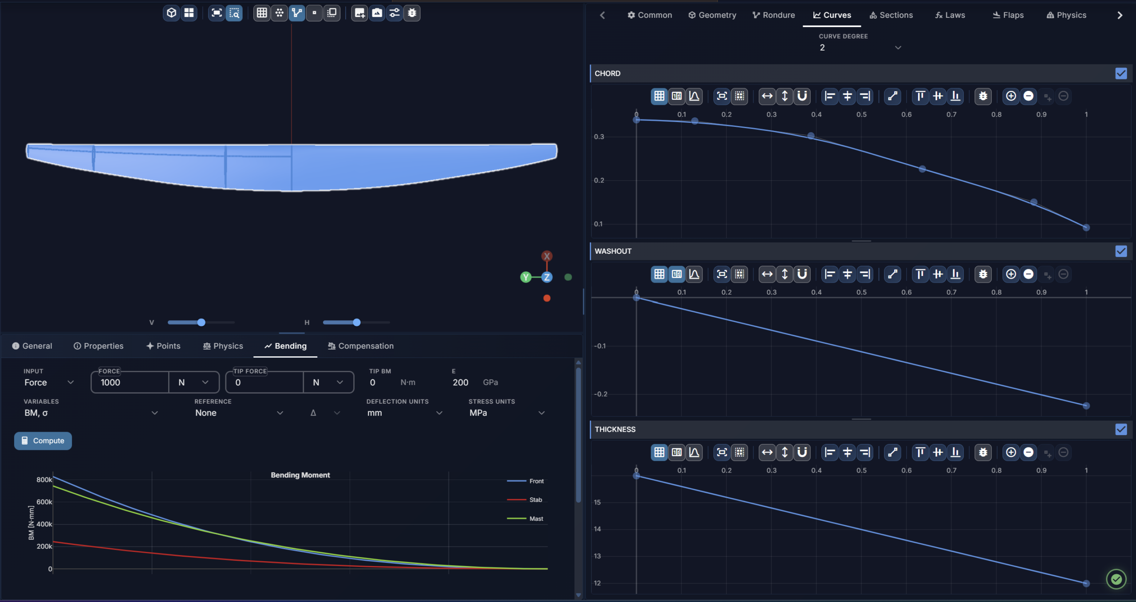Viewport: 1136px width, 602px height.
Task: Toggle the magnet snap icon in CHORD toolbar
Action: [x=802, y=96]
